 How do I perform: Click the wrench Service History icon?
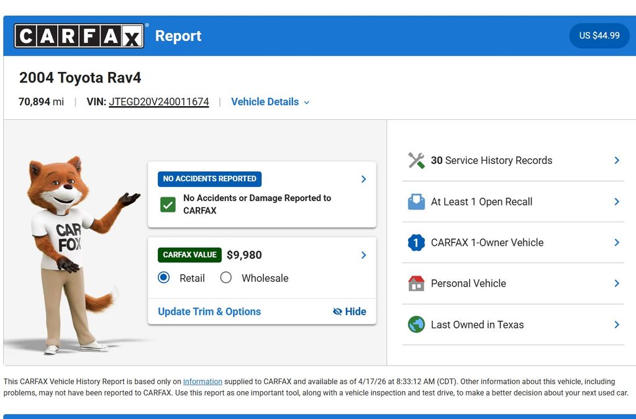coord(416,160)
